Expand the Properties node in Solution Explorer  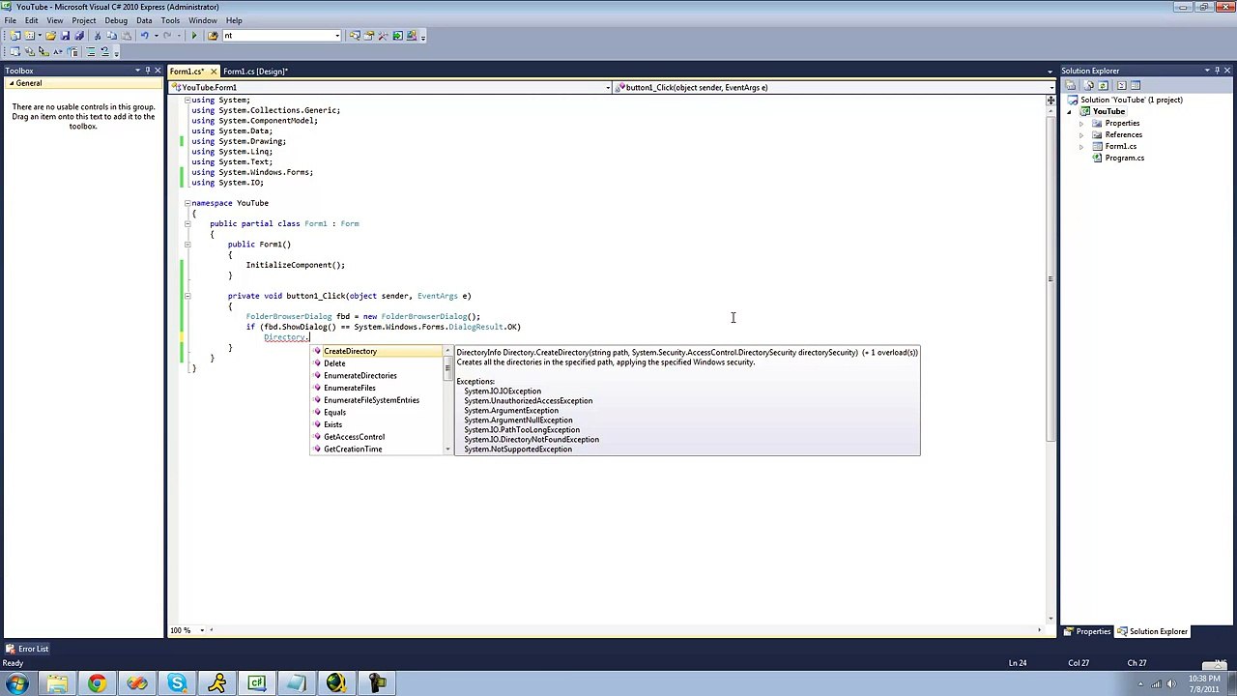pyautogui.click(x=1082, y=124)
